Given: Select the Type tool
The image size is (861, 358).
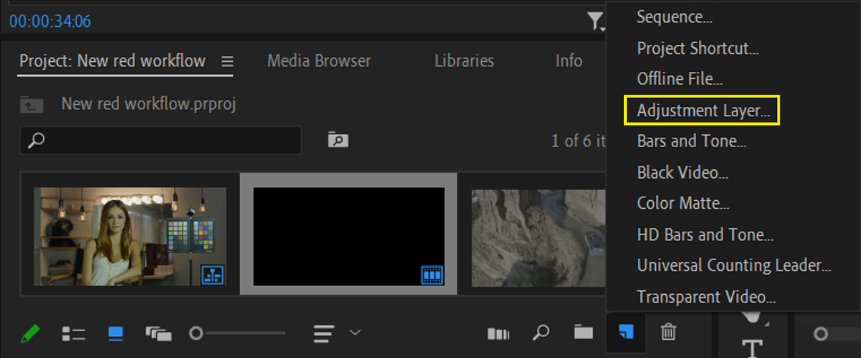Looking at the screenshot, I should pos(752,348).
